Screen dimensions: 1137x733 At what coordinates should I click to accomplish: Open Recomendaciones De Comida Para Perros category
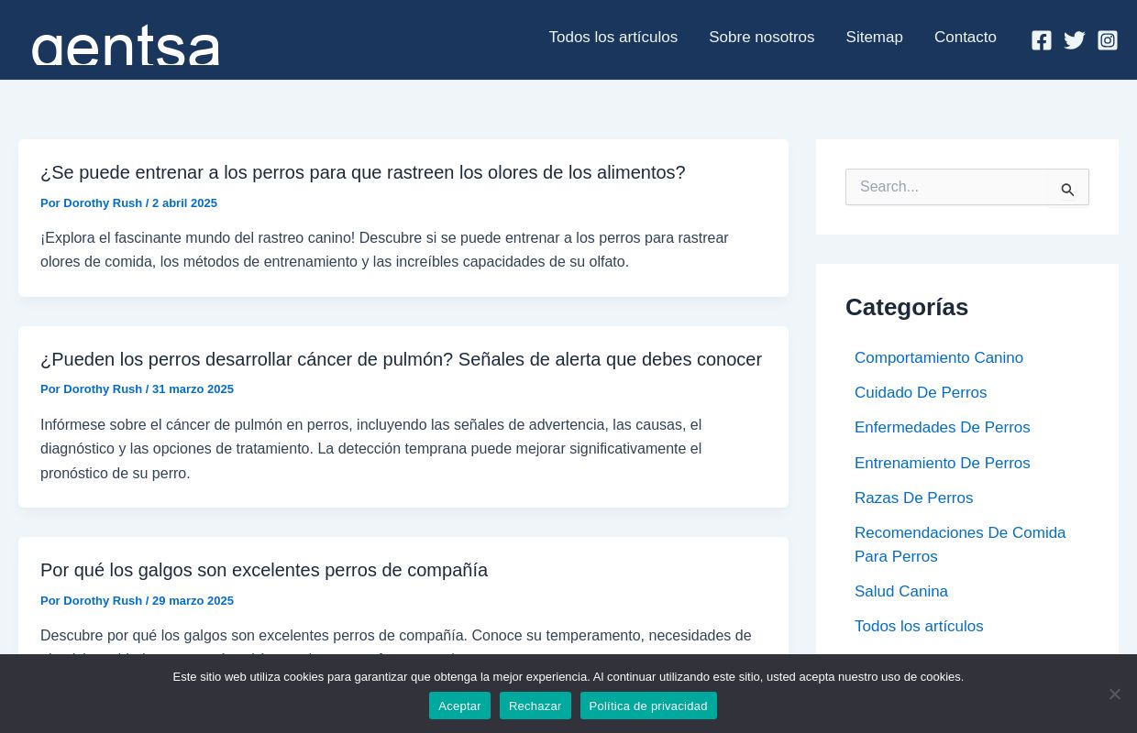tap(960, 545)
